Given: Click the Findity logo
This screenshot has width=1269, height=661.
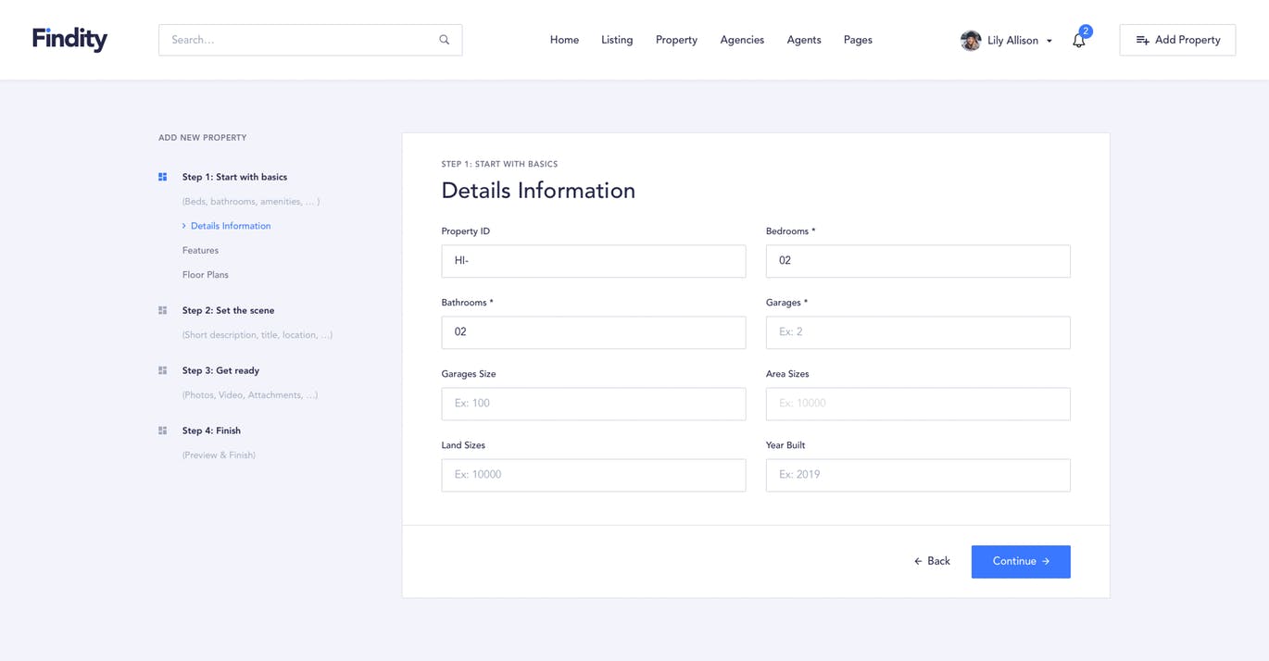Looking at the screenshot, I should coord(69,39).
